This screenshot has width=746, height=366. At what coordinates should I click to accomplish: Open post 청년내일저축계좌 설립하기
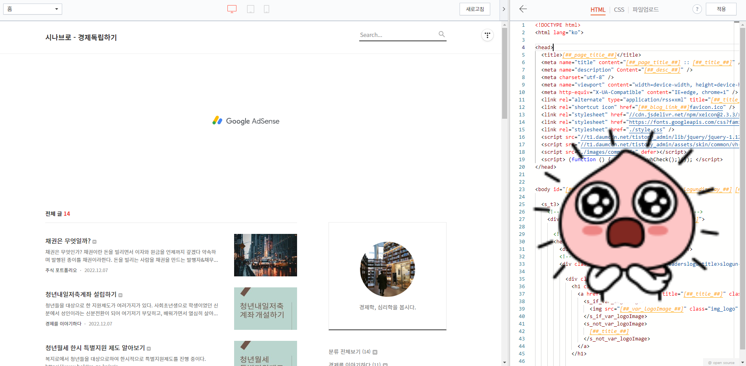point(81,294)
